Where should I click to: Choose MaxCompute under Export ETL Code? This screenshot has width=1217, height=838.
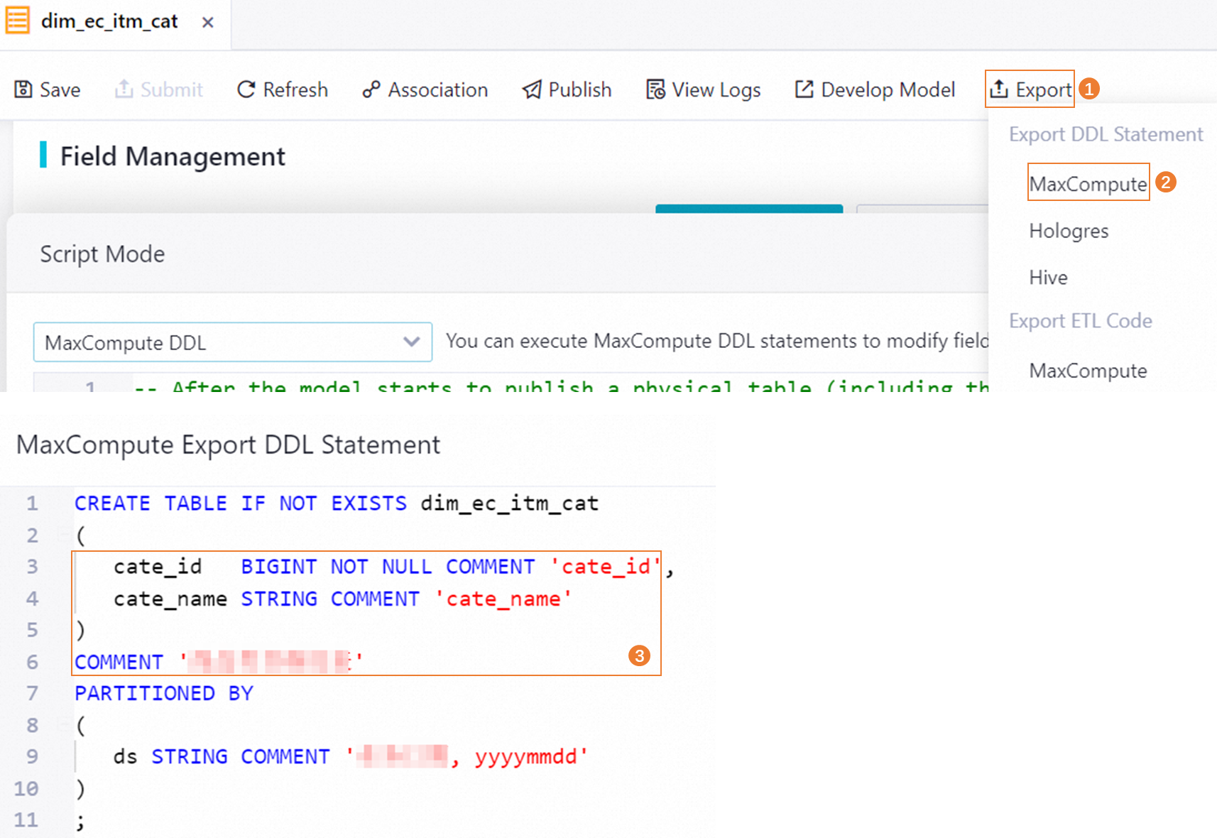[x=1088, y=371]
